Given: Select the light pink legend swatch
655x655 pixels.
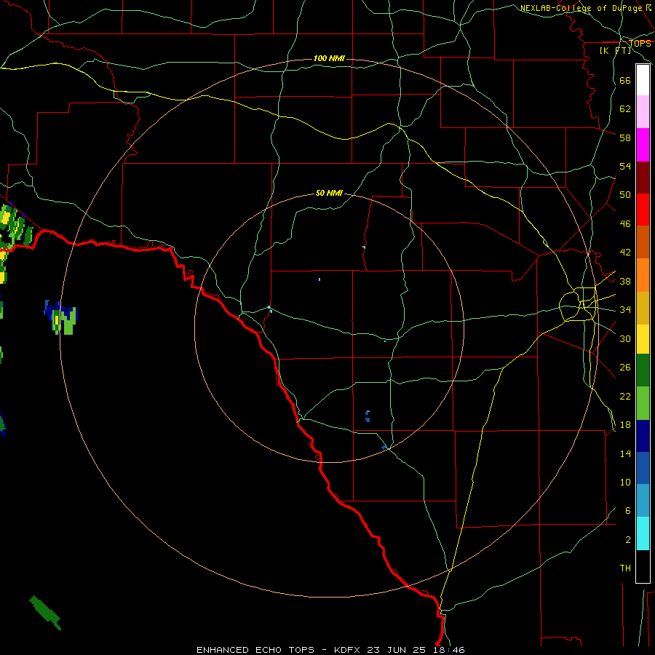Looking at the screenshot, I should click(643, 112).
